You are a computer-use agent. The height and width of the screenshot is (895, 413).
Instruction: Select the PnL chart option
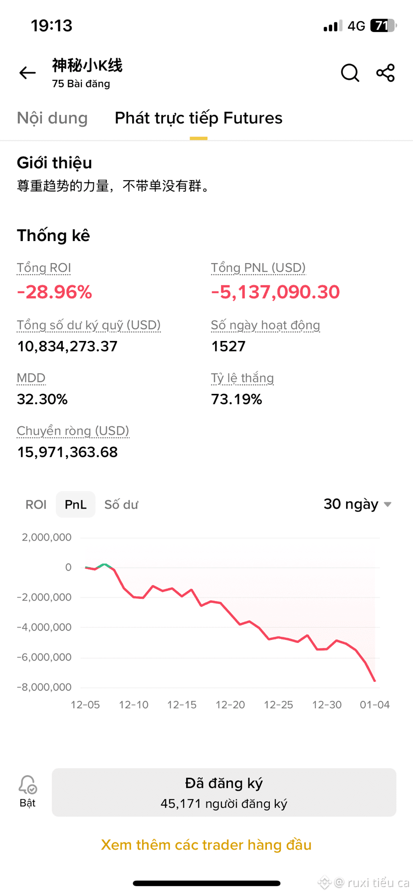coord(76,505)
